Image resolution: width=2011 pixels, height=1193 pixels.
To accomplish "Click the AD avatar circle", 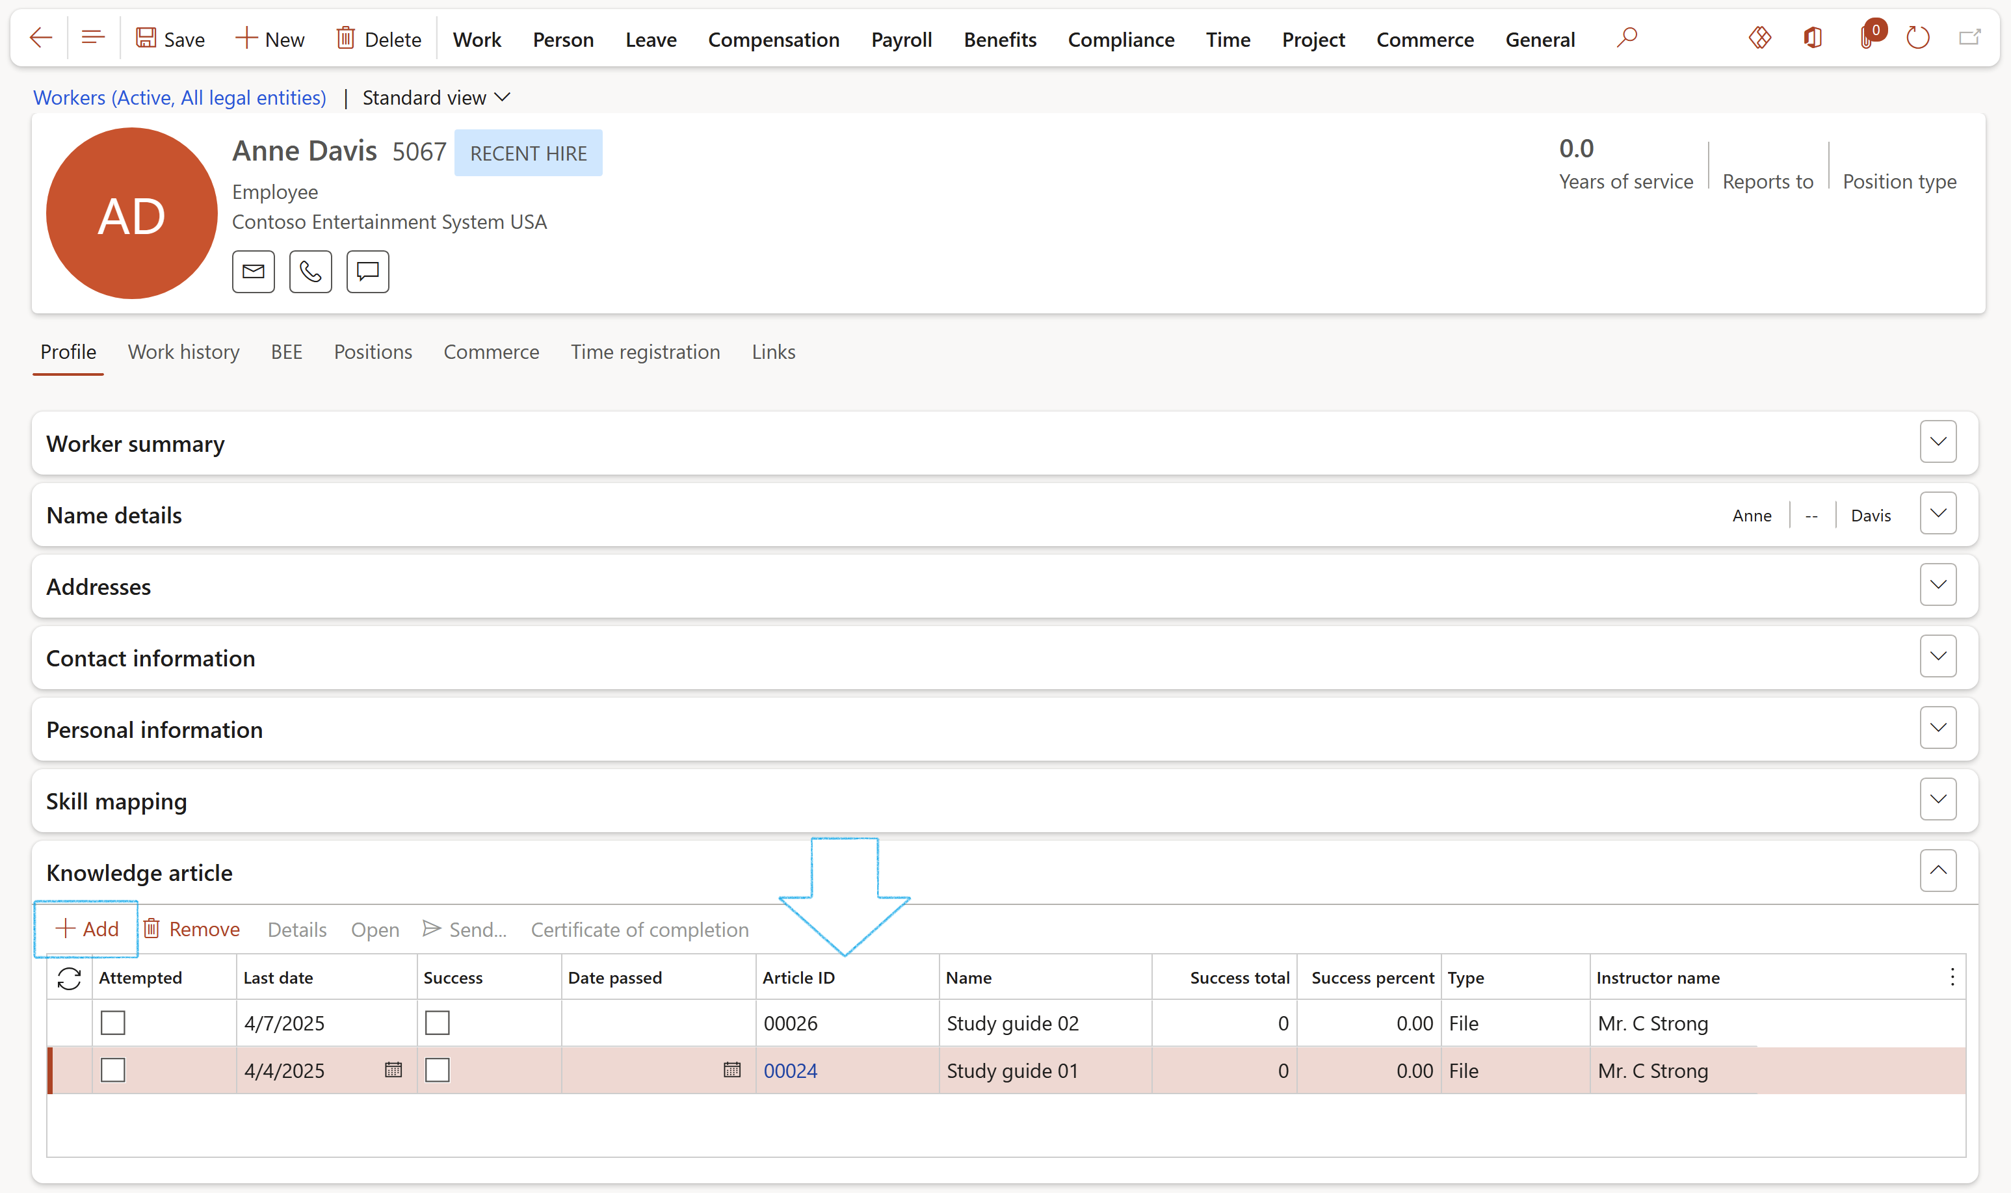I will [132, 214].
